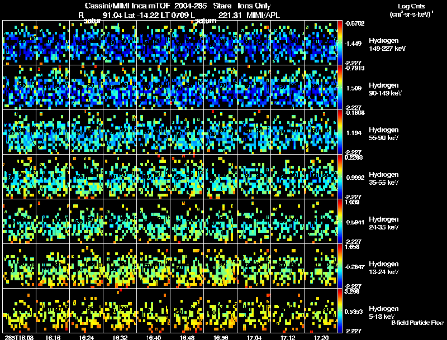
Task: Click the '2004-285' date text
Action: pyautogui.click(x=191, y=6)
